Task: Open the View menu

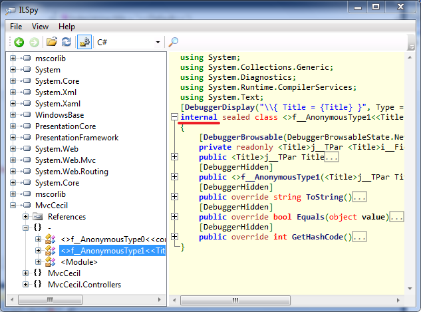Action: click(40, 27)
